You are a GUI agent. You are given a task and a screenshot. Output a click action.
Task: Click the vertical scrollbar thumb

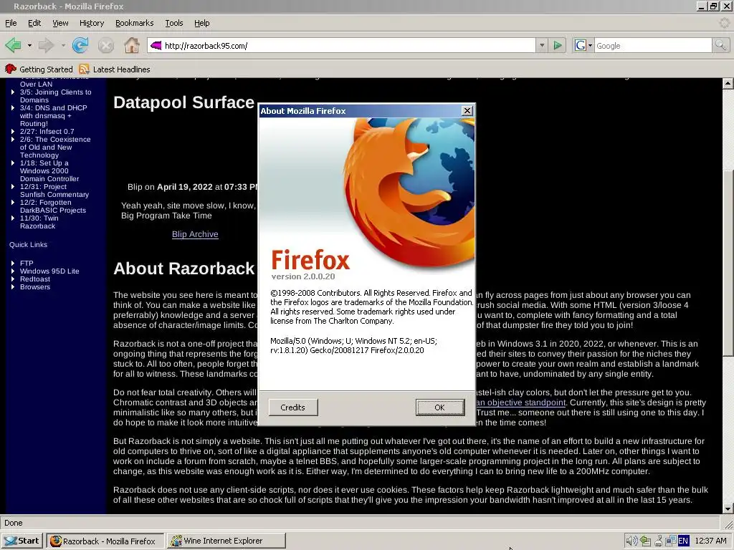728,264
